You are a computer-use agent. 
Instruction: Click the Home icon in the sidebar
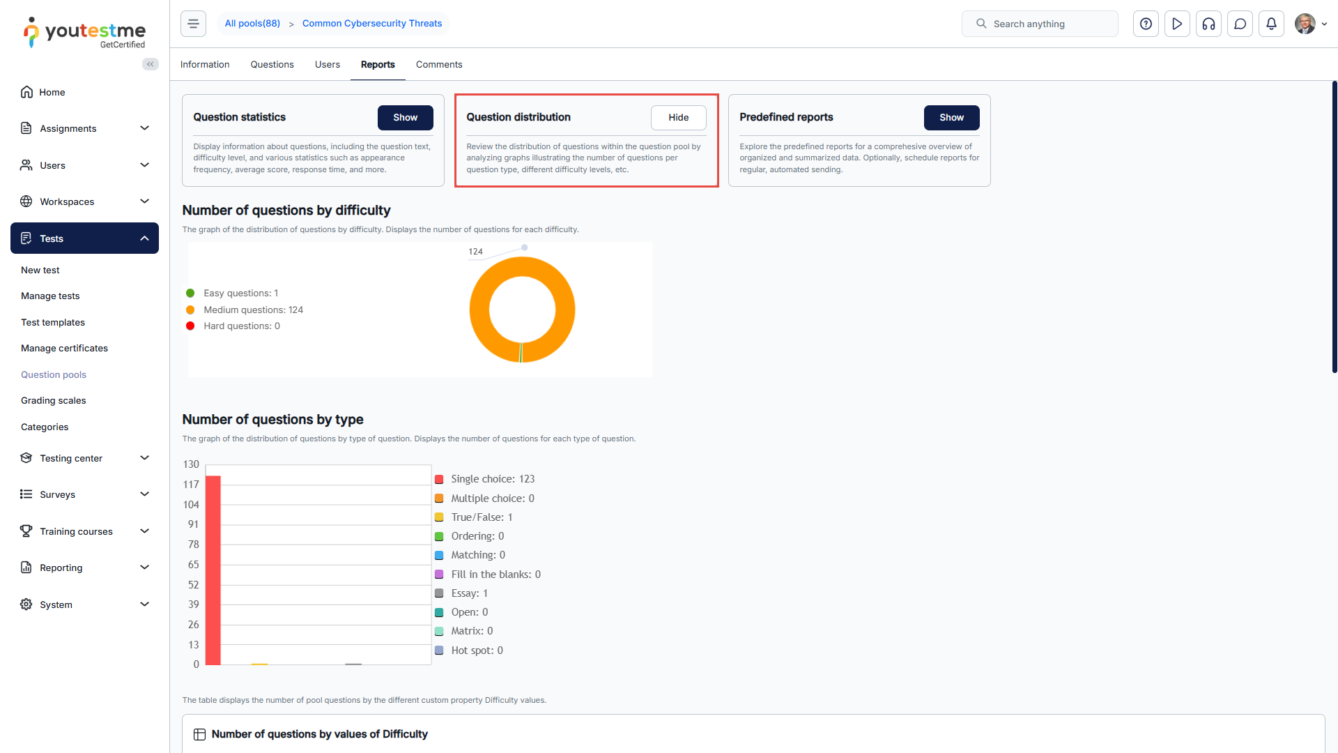(x=26, y=92)
